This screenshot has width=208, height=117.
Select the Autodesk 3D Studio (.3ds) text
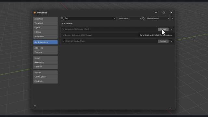(77, 29)
